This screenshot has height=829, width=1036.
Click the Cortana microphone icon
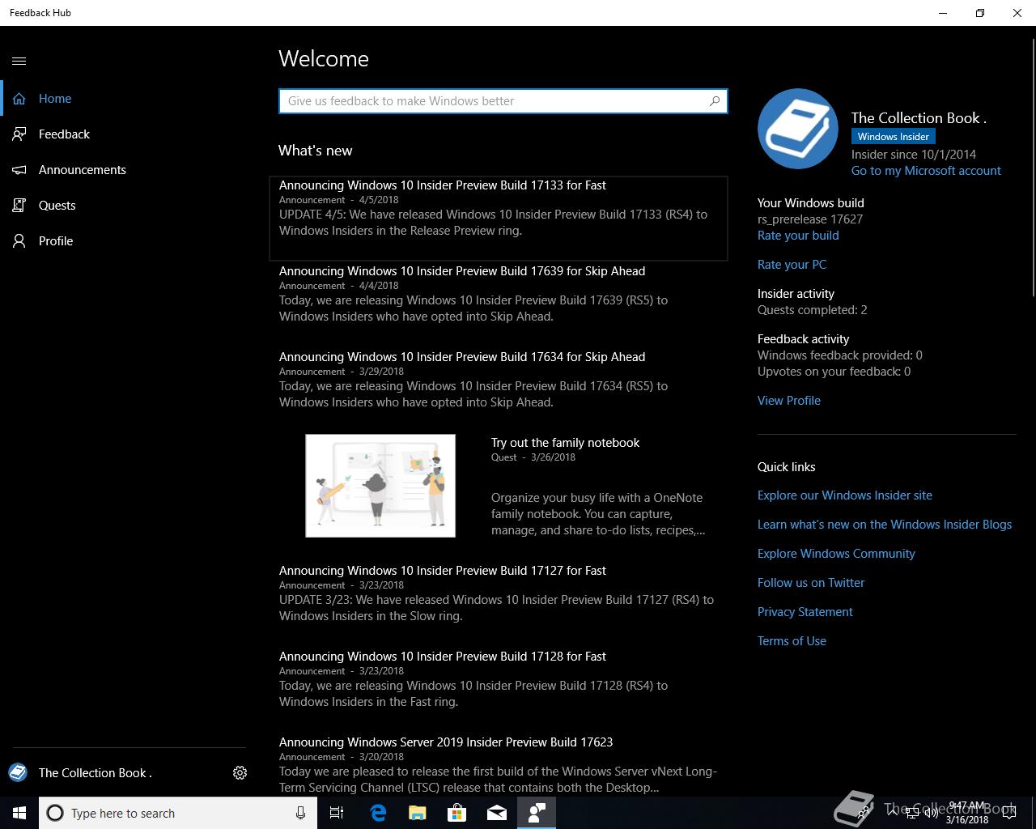300,813
